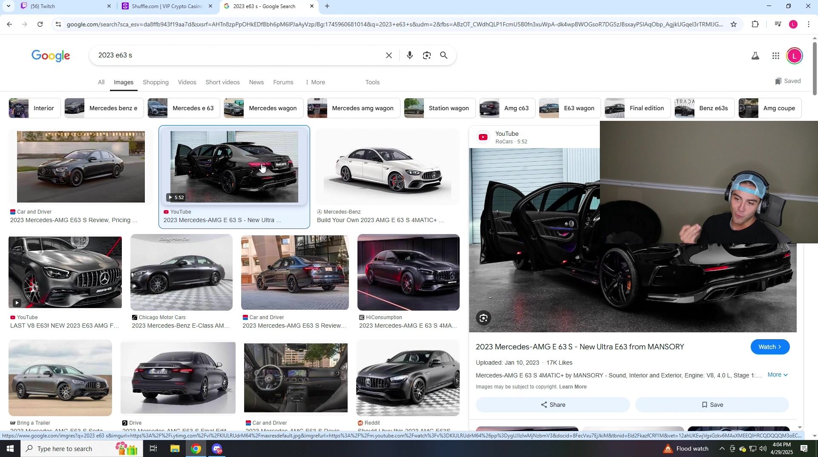Open the Google account avatar menu
The height and width of the screenshot is (457, 818).
click(x=794, y=56)
